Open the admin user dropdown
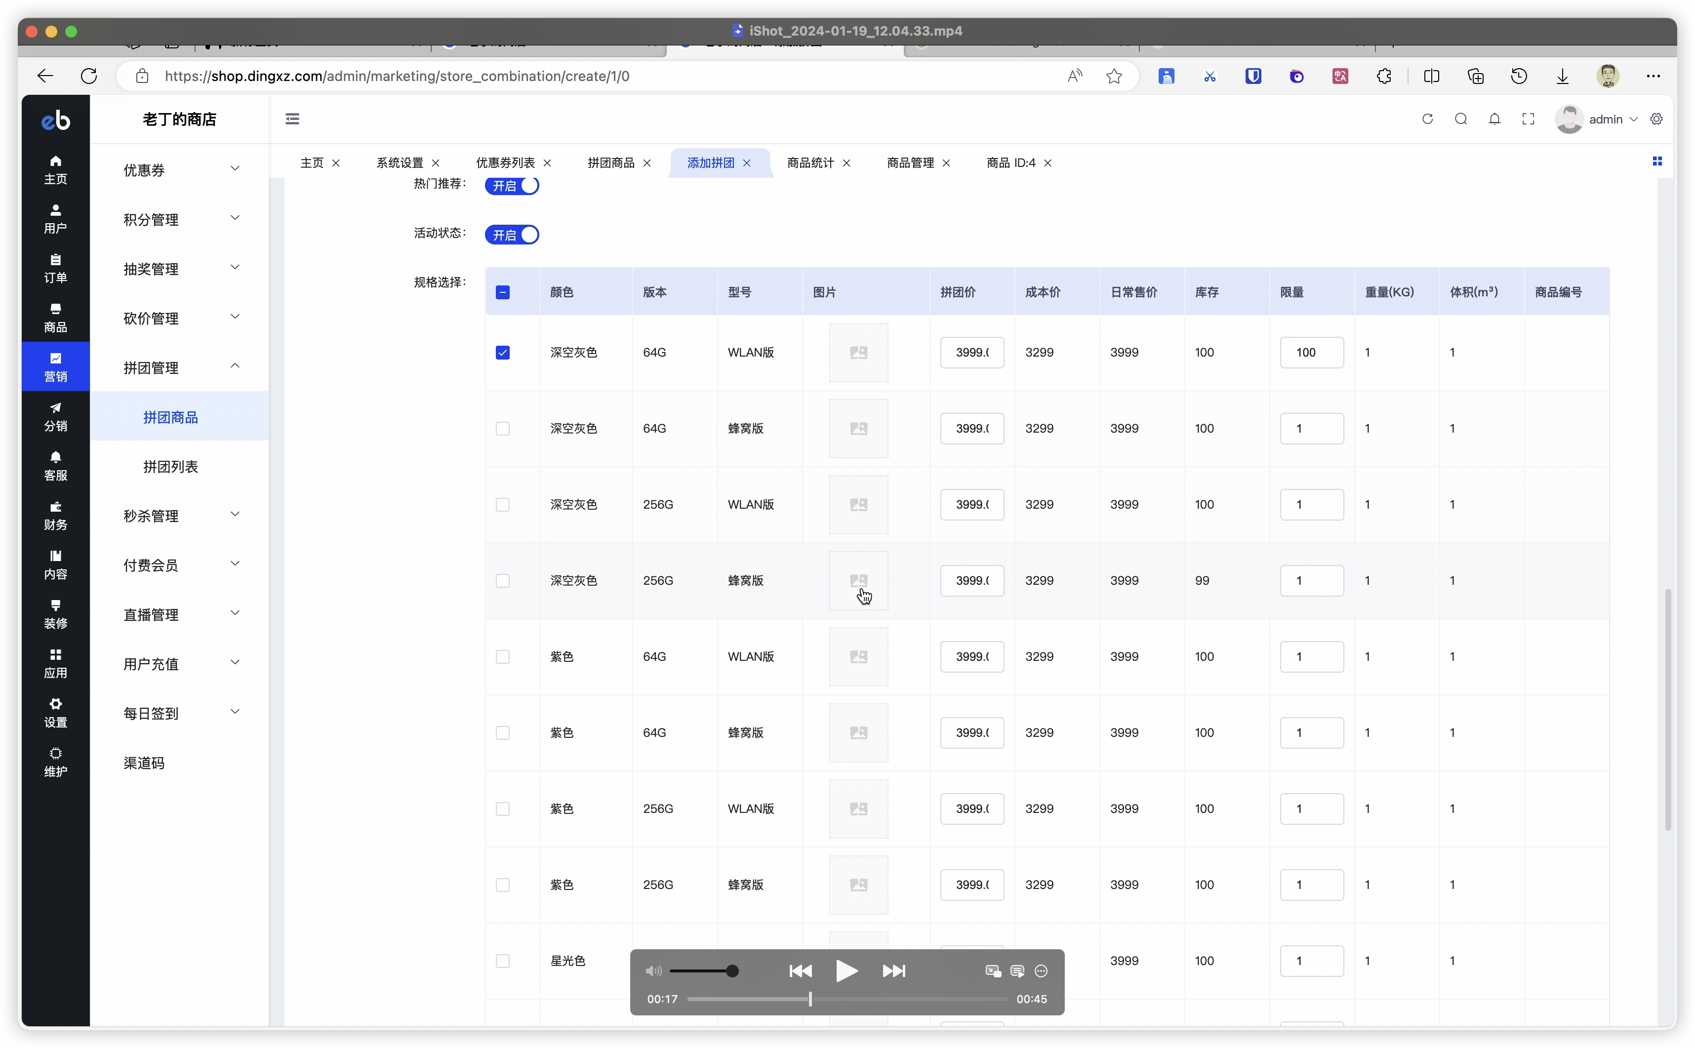This screenshot has width=1695, height=1048. (x=1597, y=119)
